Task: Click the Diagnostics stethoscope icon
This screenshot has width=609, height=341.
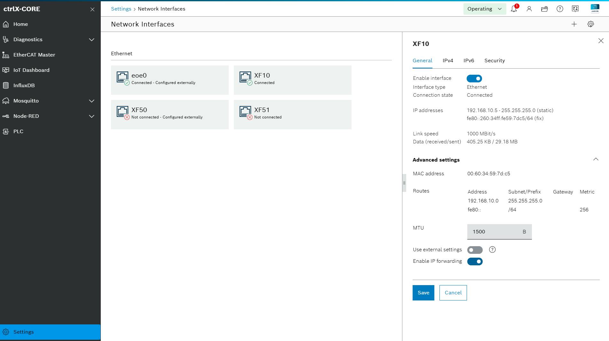Action: tap(6, 40)
